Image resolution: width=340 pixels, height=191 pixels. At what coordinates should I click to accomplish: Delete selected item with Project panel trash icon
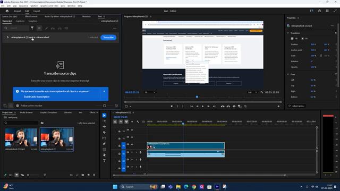(94, 175)
